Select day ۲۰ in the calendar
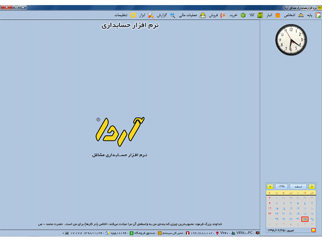The height and width of the screenshot is (241, 322). point(291,214)
